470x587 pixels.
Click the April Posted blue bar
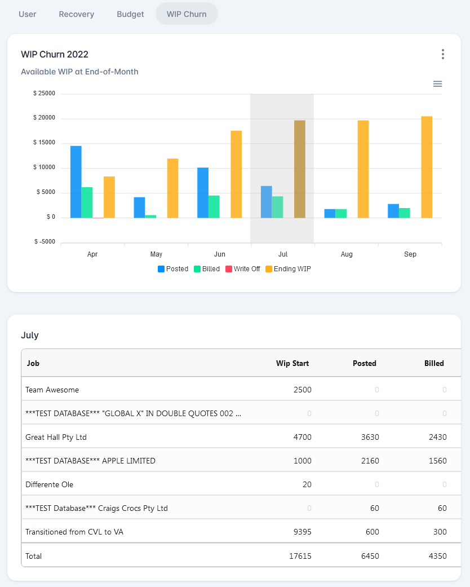pyautogui.click(x=76, y=182)
